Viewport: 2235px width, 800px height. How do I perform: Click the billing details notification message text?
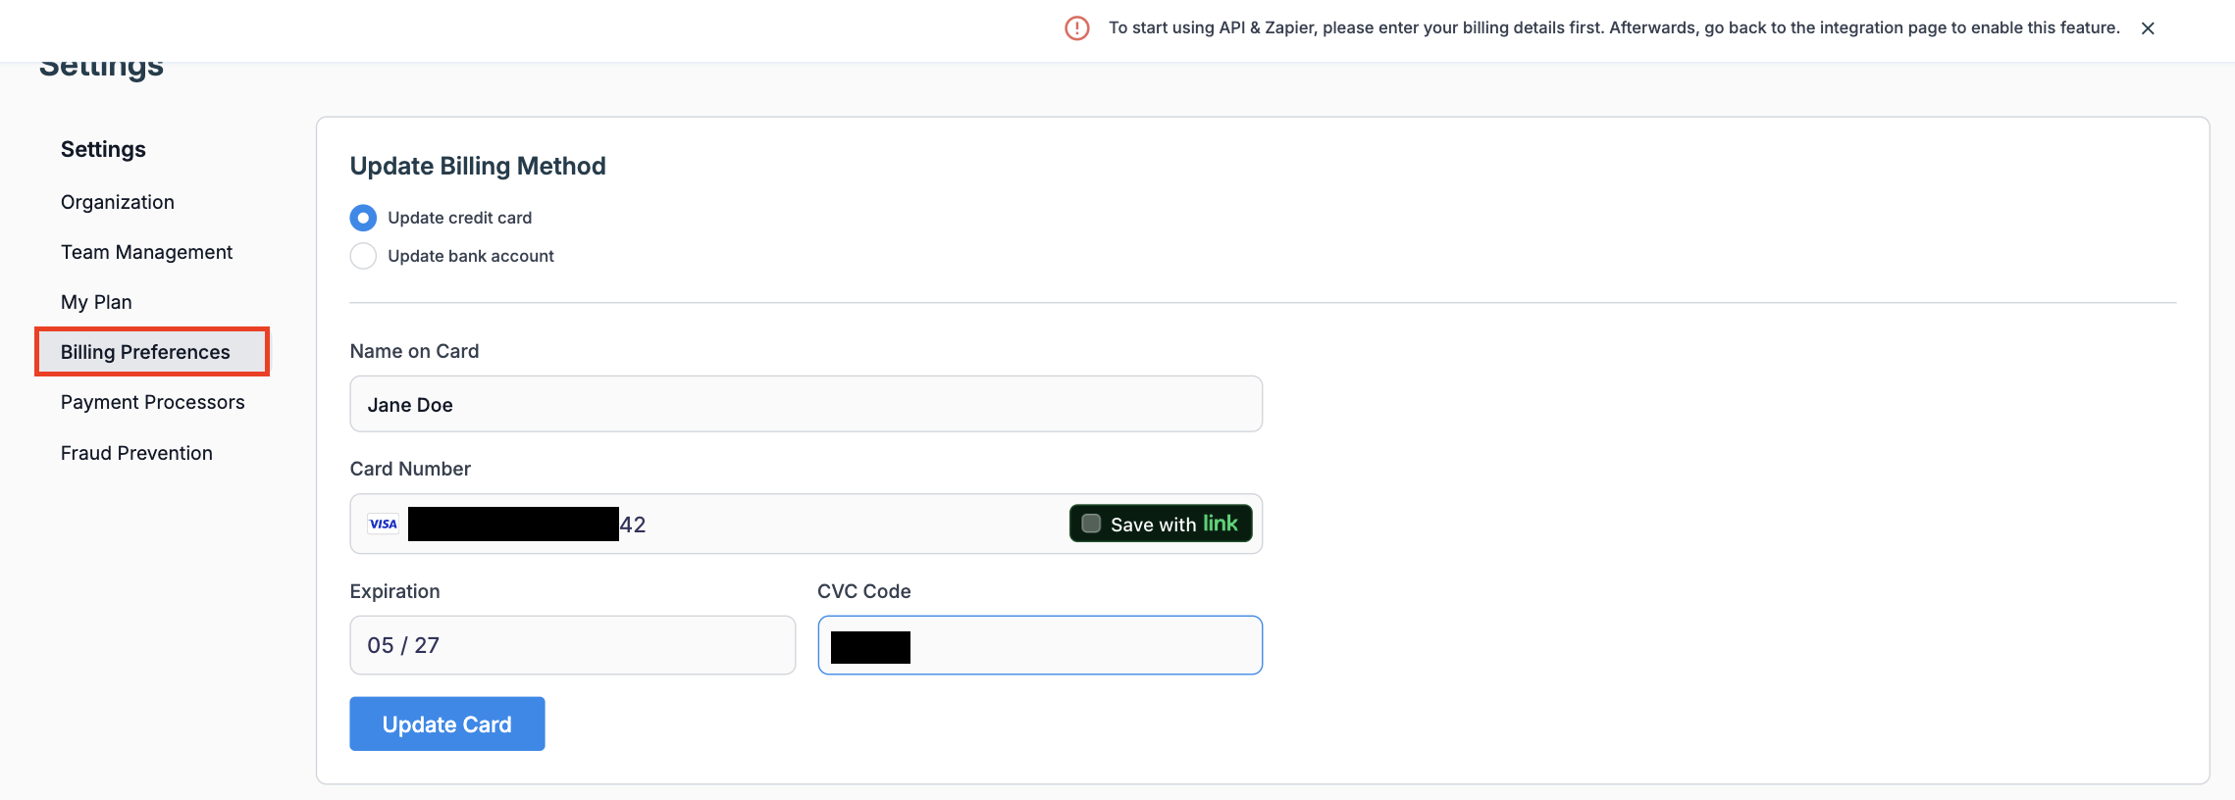(x=1613, y=28)
